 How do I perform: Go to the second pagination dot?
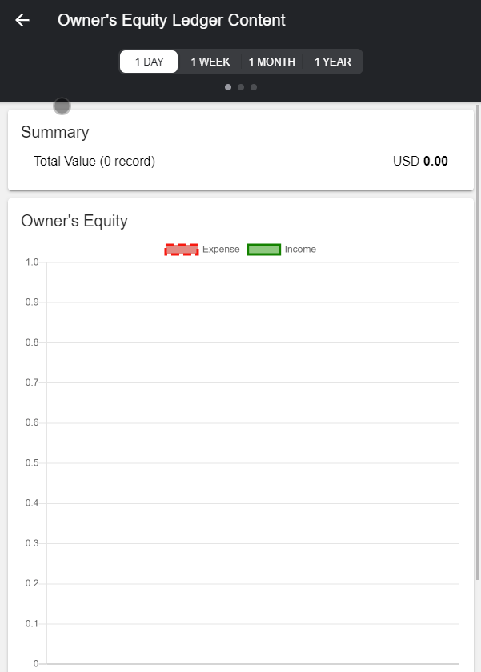click(x=241, y=87)
